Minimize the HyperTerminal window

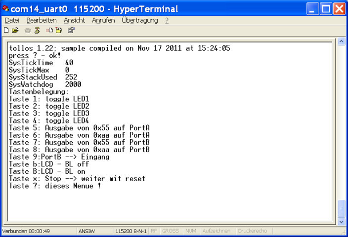(312, 9)
